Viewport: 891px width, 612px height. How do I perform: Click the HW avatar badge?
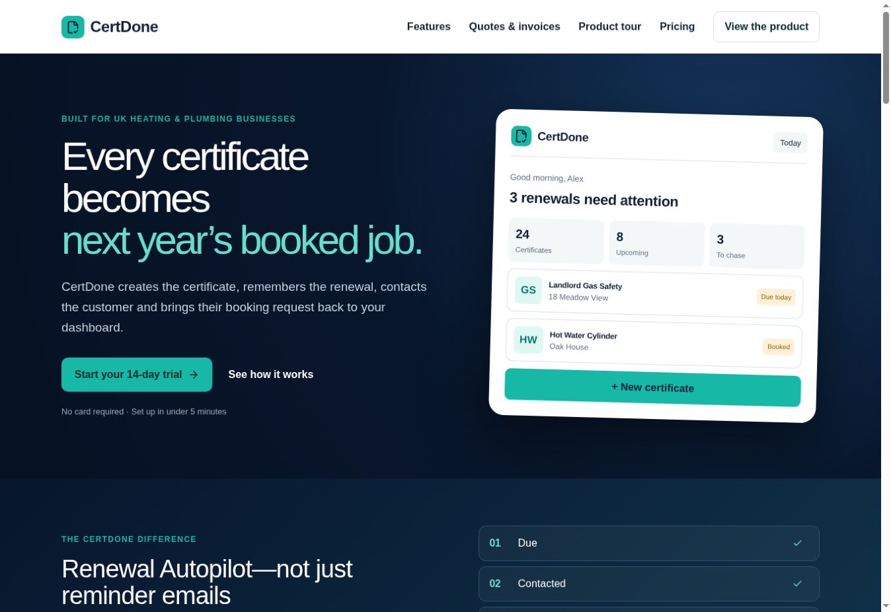click(x=528, y=340)
